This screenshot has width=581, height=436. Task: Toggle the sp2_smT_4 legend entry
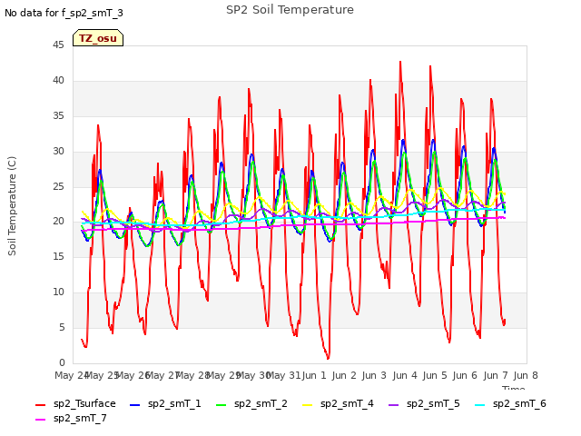pos(338,403)
